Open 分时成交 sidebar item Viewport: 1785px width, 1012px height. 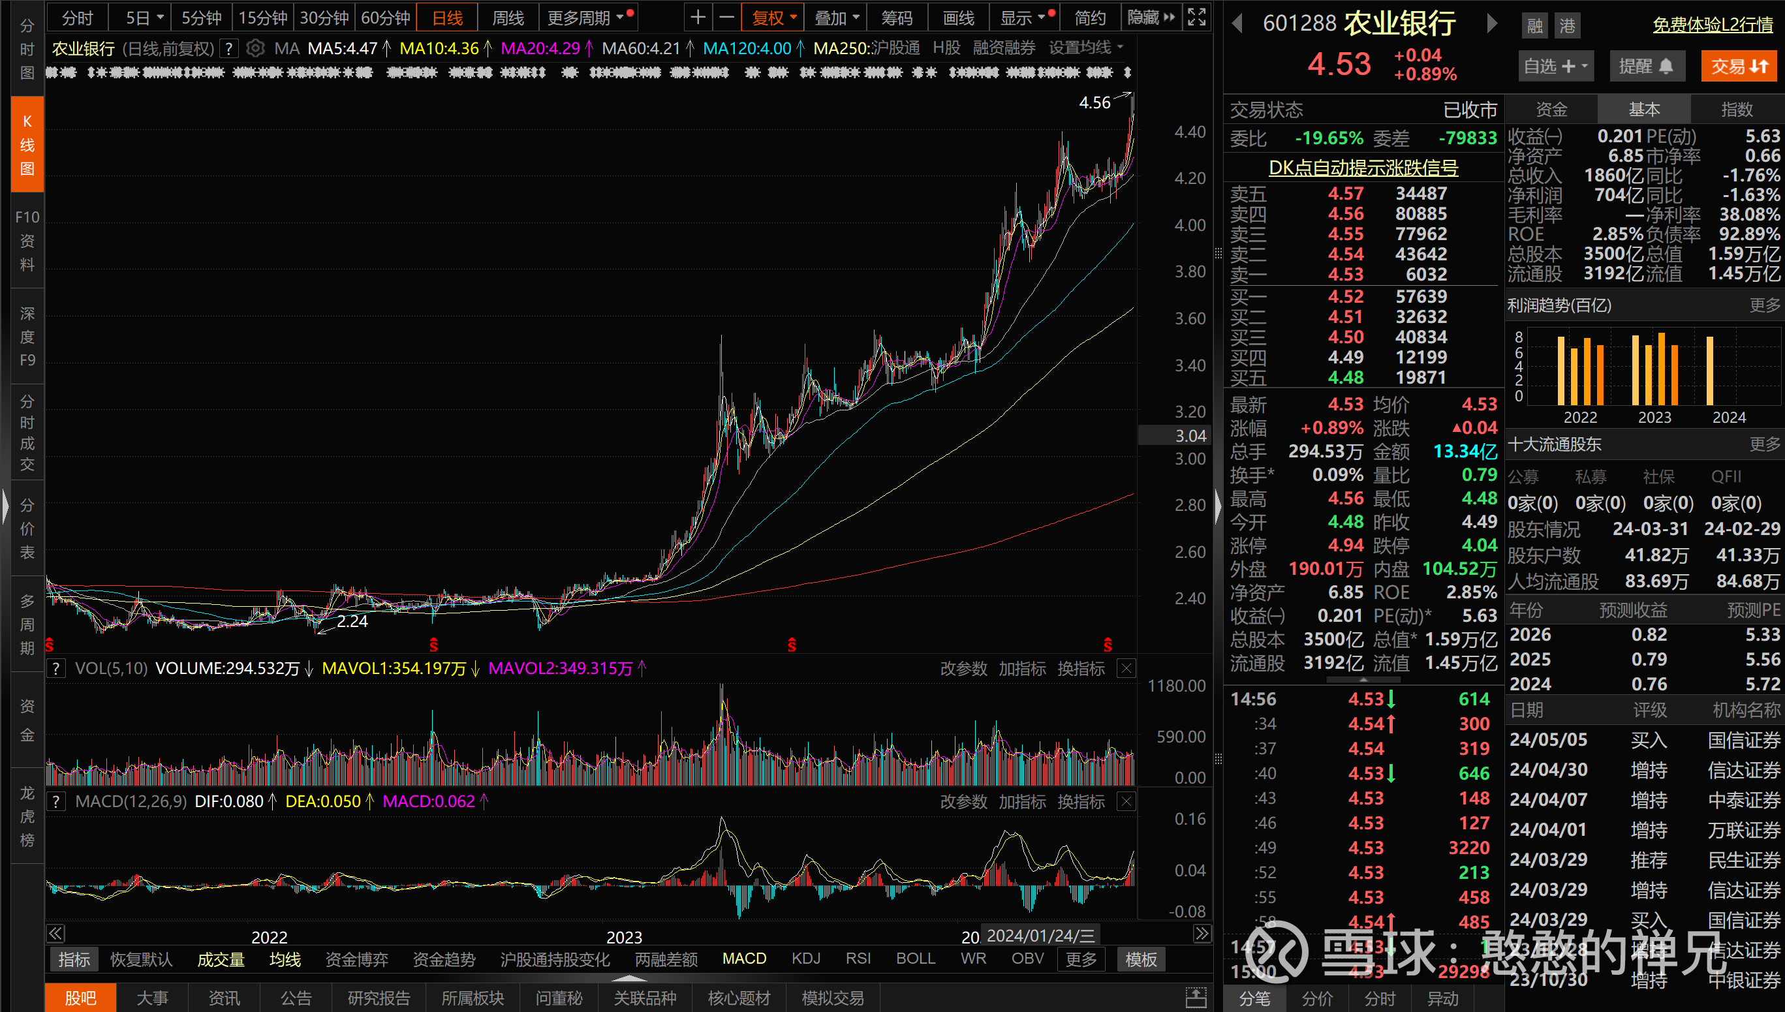click(x=27, y=433)
